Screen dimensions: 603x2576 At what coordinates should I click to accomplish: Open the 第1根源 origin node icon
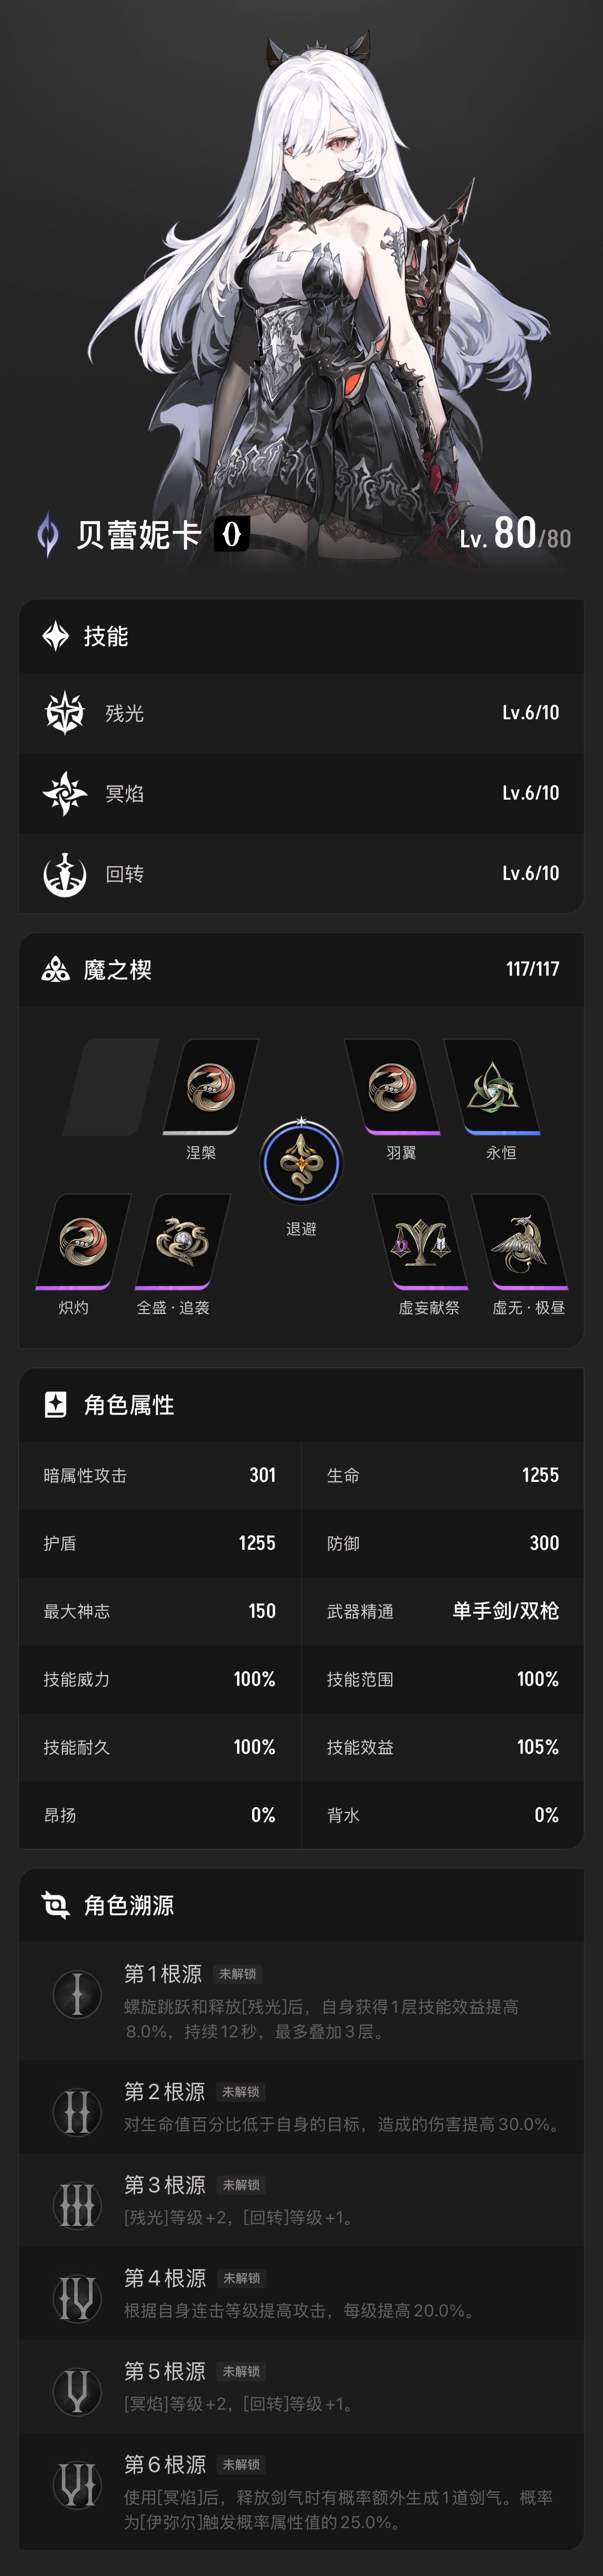pos(77,1993)
